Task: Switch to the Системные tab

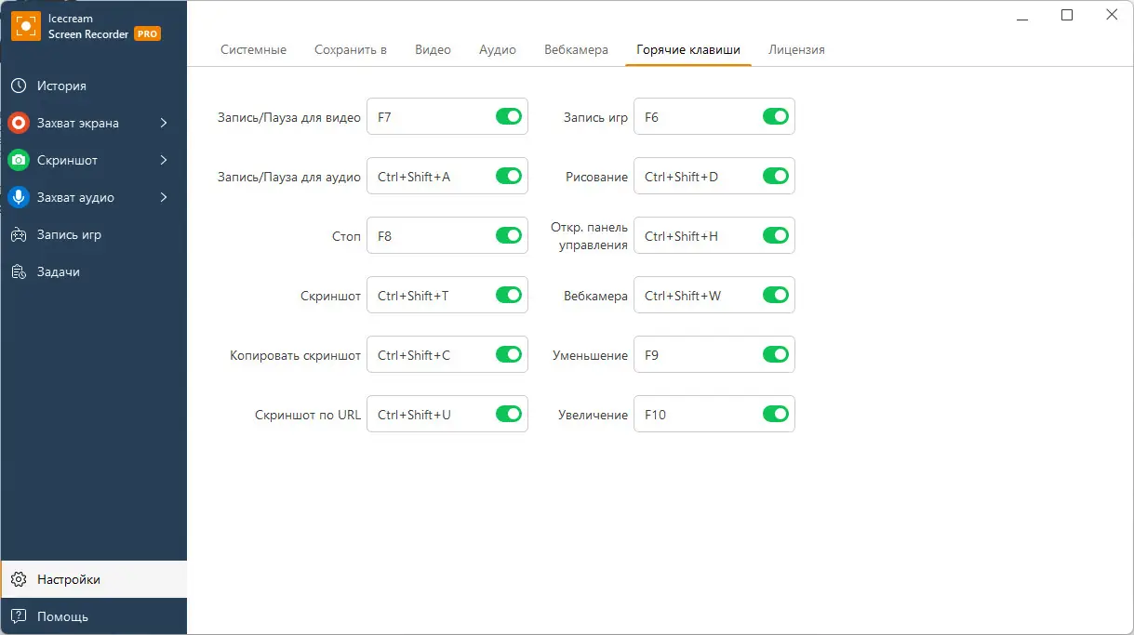Action: coord(253,49)
